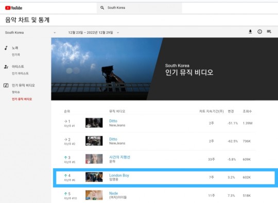Image resolution: width=278 pixels, height=203 pixels.
Task: Select the 노래 sidebar section
Action: [x=15, y=48]
